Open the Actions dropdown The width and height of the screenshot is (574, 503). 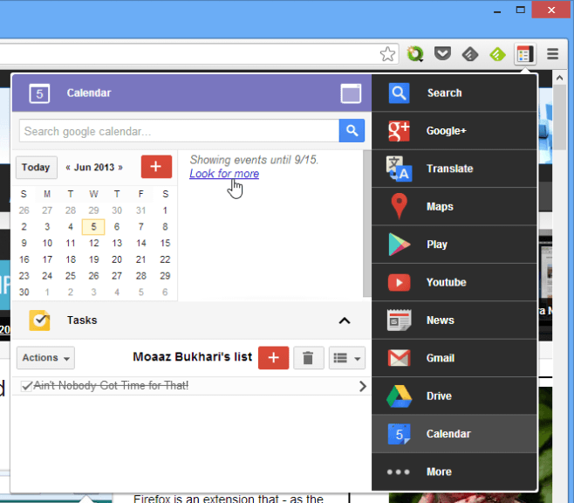45,357
